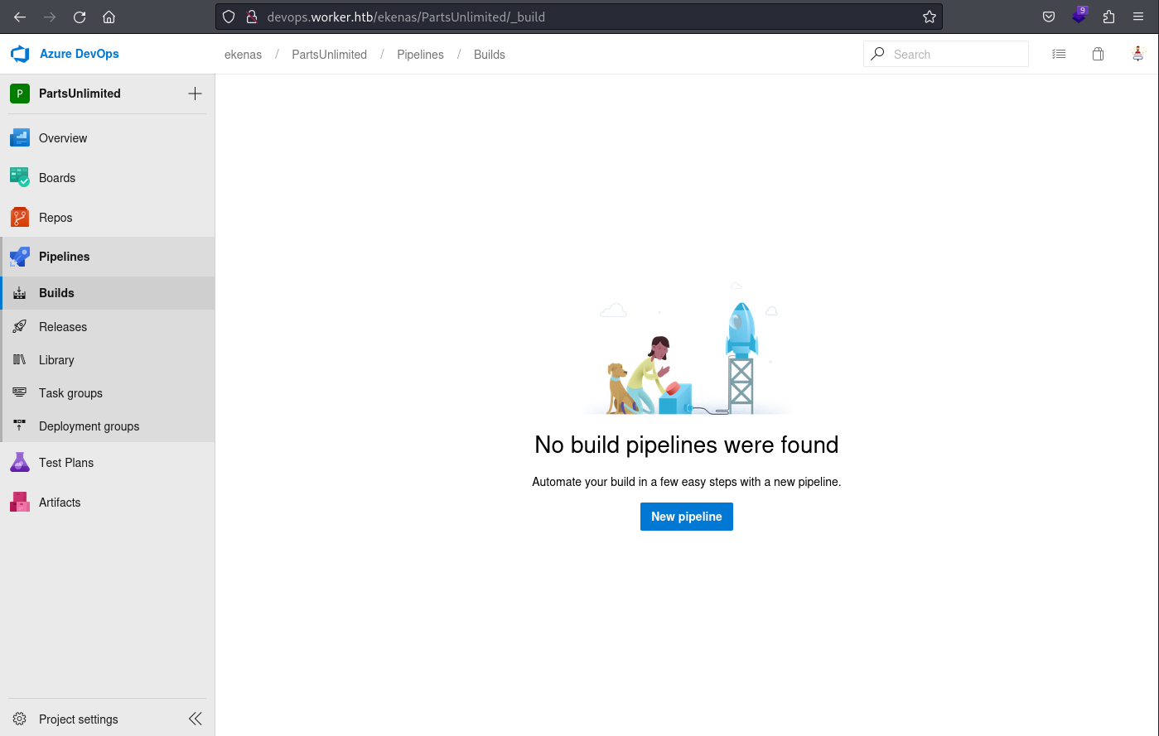
Task: Click inside the Search box
Action: (x=946, y=54)
